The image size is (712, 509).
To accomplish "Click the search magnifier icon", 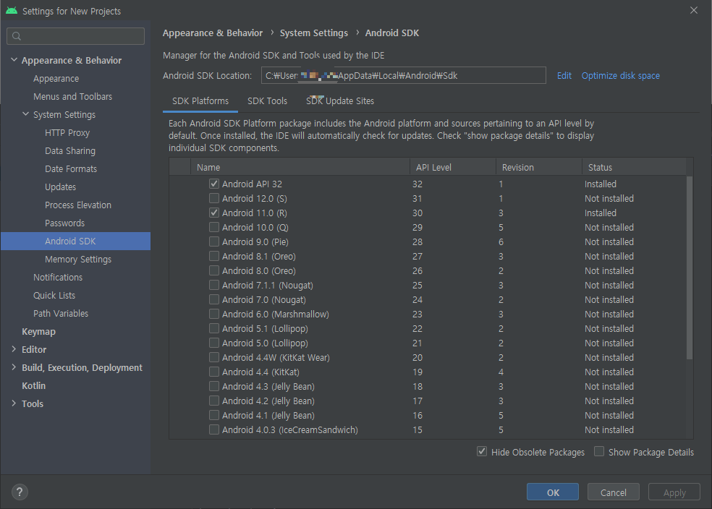I will tap(17, 36).
